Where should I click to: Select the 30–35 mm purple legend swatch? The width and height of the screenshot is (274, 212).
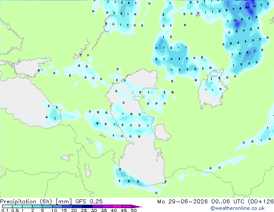tap(97, 206)
